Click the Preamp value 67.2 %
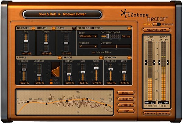Image resolution: width=183 pixels, height=124 pixels. tap(24, 83)
